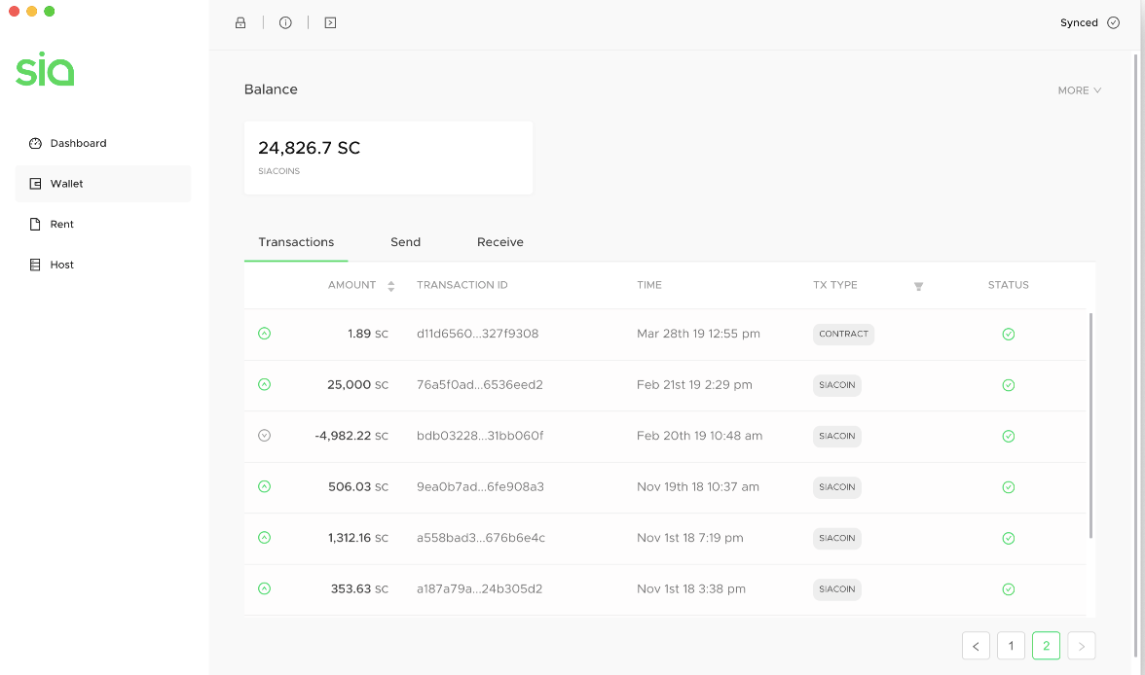Click the AMOUNT column header
1145x675 pixels.
(352, 285)
